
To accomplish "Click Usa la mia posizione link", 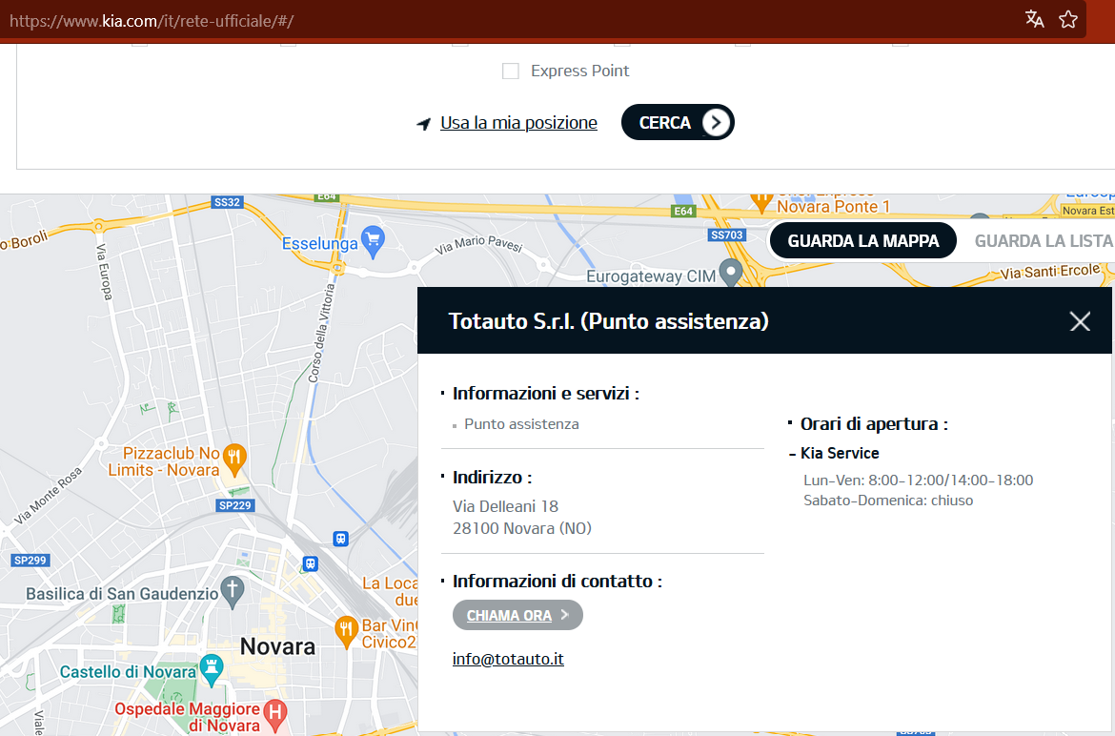I will coord(518,123).
